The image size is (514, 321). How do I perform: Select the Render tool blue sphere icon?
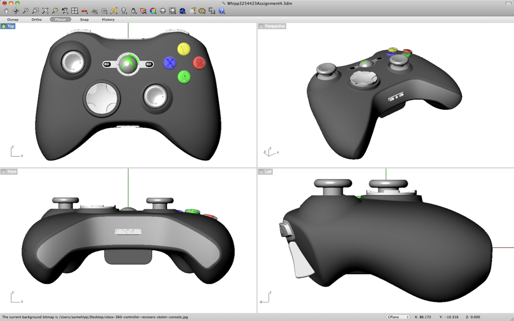182,11
